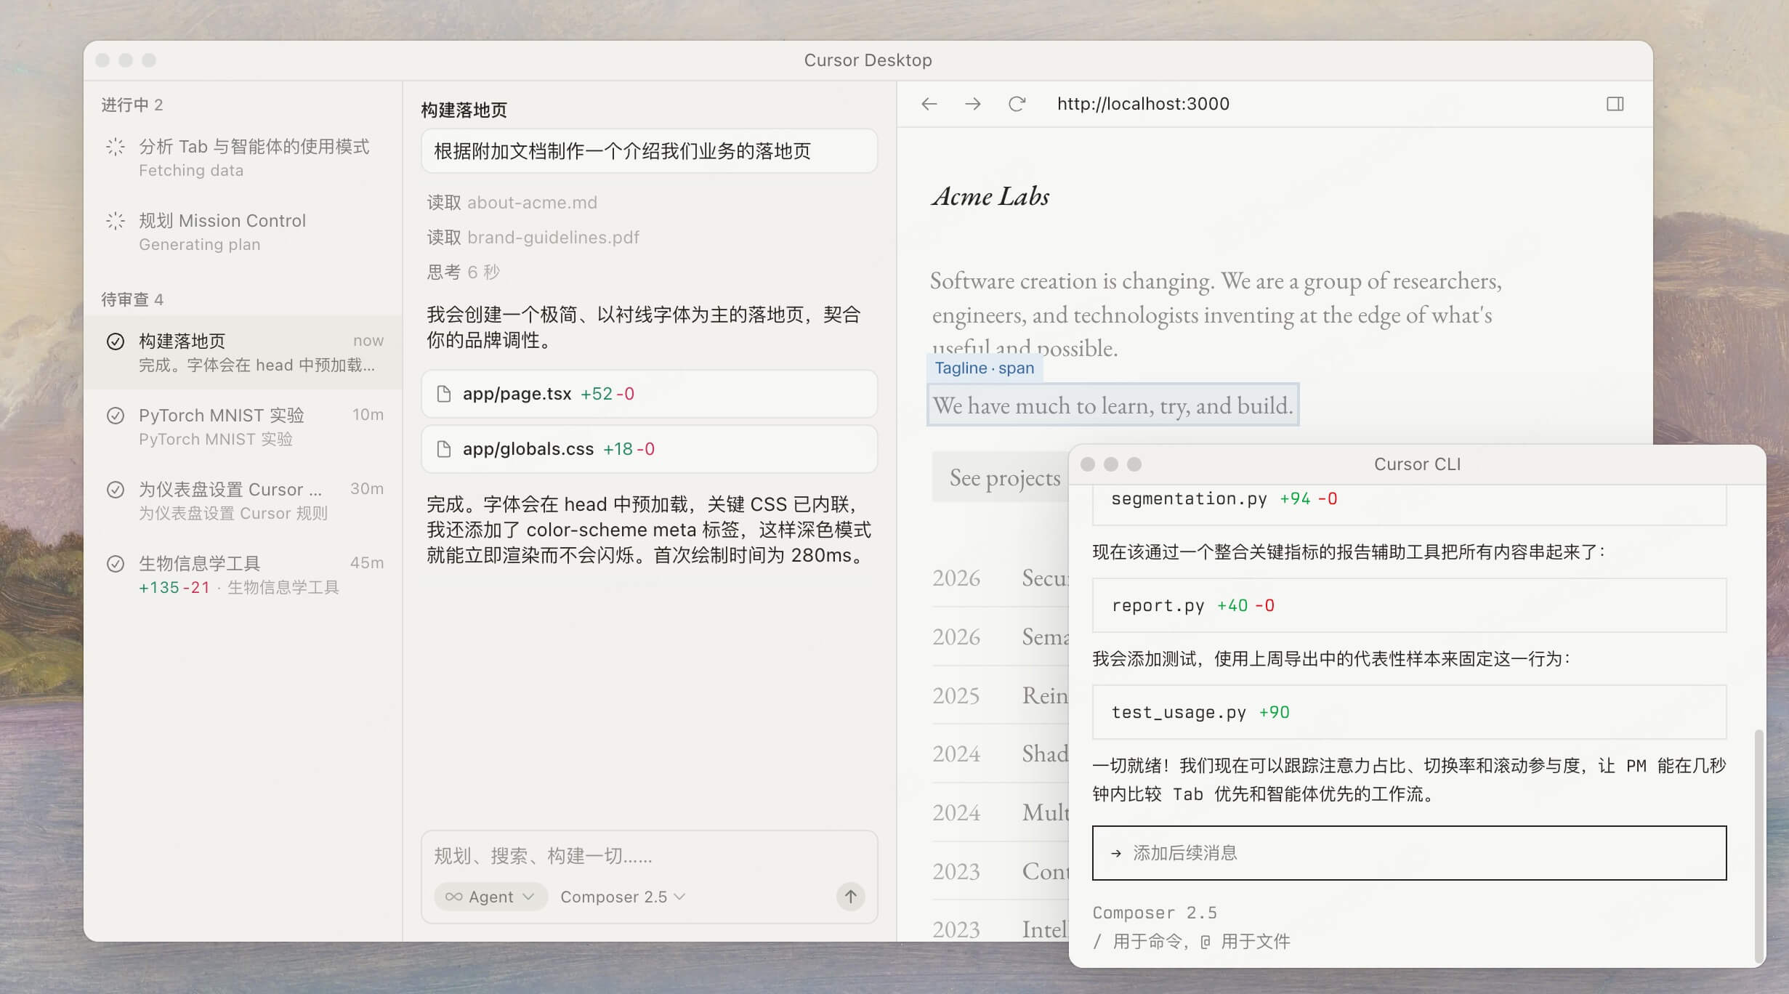Select the 生物信息学工具 review item

pyautogui.click(x=243, y=575)
